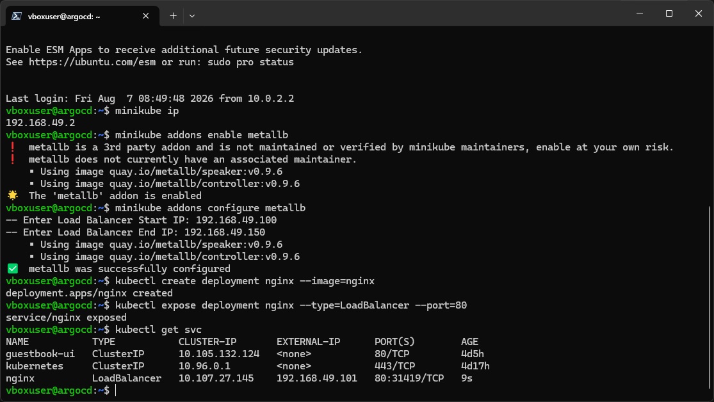Click the minikube IP 192.168.49.2 output

click(x=40, y=123)
